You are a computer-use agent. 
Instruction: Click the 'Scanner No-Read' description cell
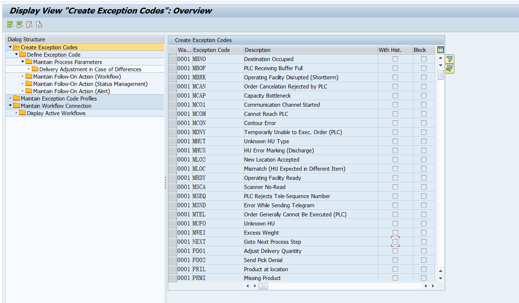point(311,187)
